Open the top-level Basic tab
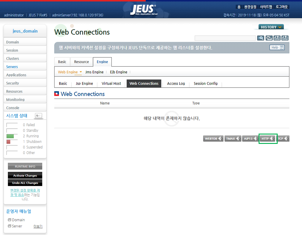 click(62, 62)
